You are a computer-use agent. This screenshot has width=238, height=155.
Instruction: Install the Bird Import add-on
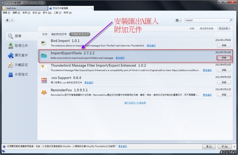click(224, 45)
